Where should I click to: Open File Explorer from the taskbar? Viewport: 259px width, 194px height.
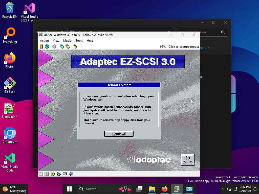point(152,189)
